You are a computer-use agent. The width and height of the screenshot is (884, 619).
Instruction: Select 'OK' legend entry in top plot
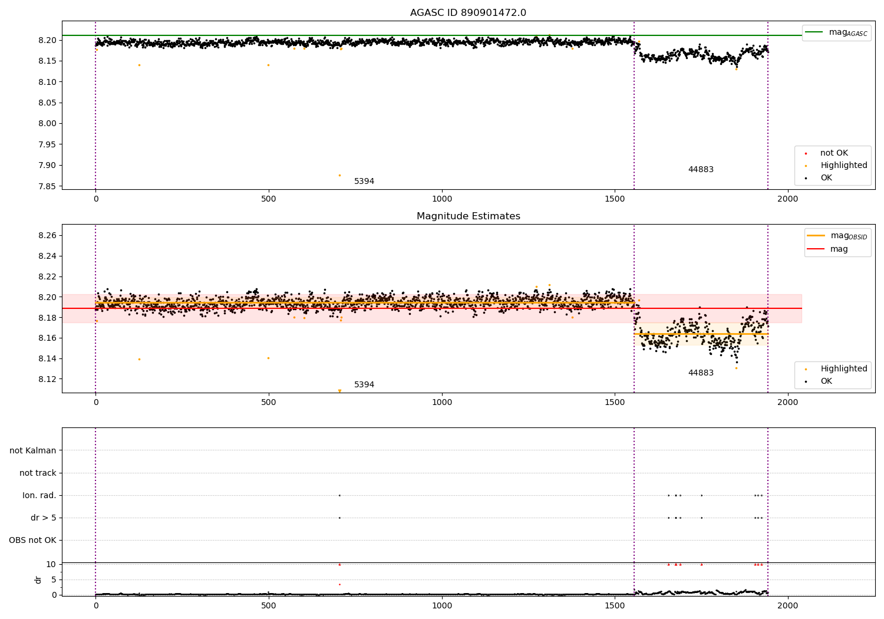[826, 178]
